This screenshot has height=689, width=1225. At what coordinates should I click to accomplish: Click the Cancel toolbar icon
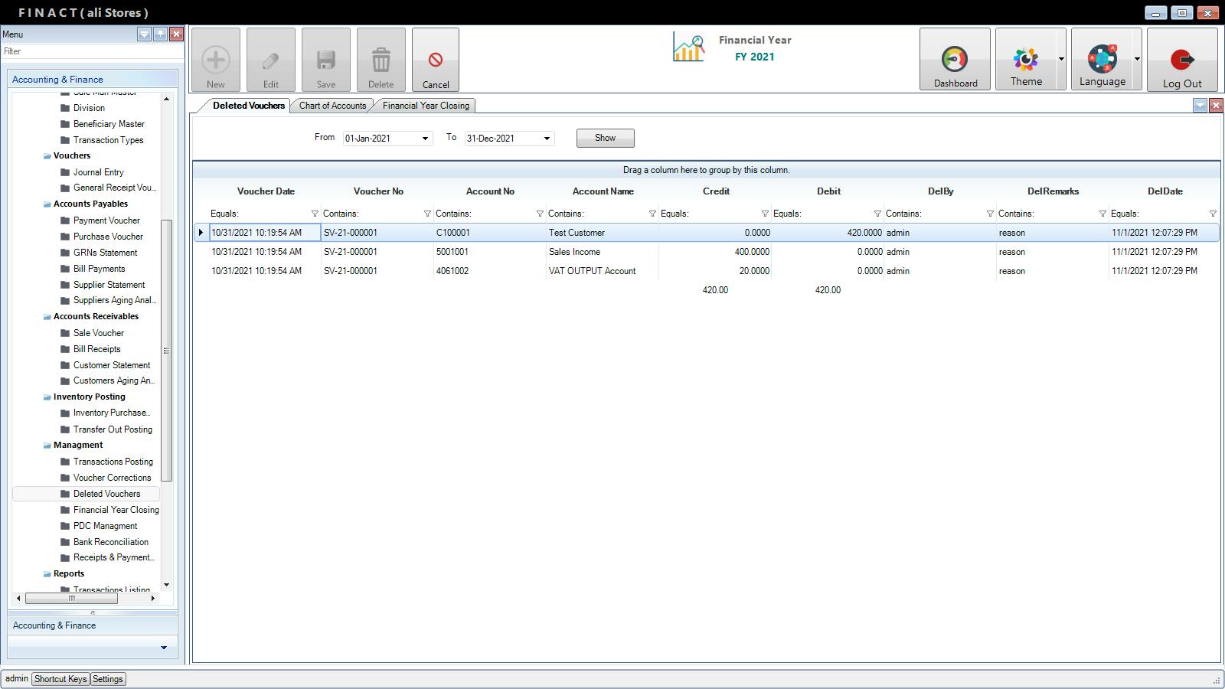coord(435,60)
